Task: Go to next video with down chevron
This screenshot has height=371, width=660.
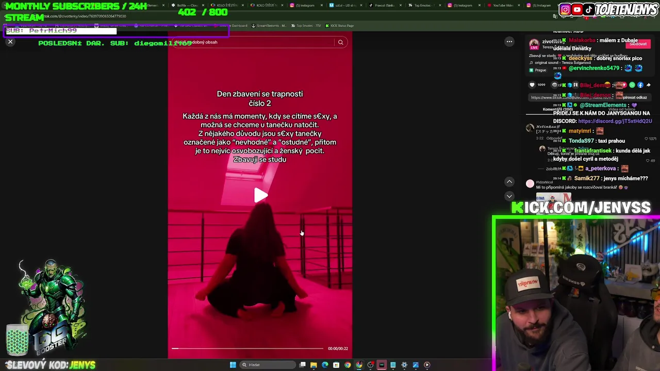Action: 509,196
